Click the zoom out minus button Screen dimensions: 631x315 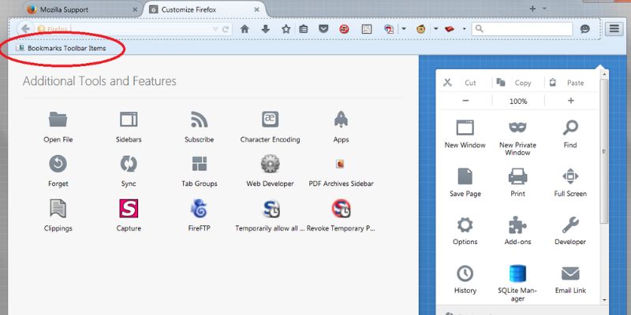point(465,101)
